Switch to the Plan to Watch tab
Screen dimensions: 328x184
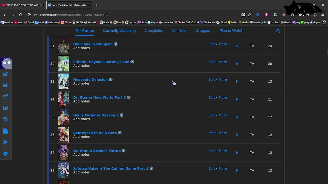tap(231, 30)
